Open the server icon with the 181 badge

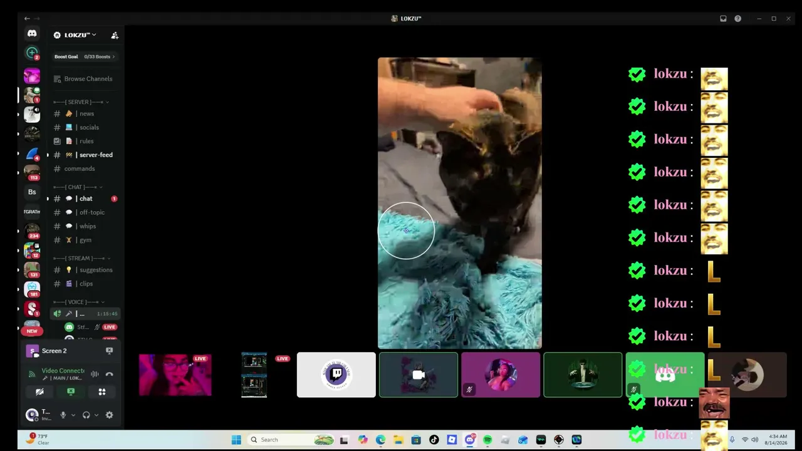(32, 289)
